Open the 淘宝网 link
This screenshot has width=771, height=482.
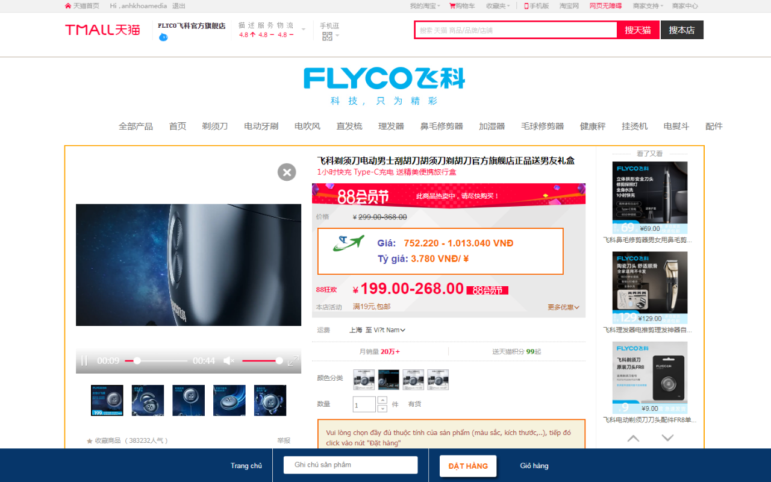click(569, 6)
